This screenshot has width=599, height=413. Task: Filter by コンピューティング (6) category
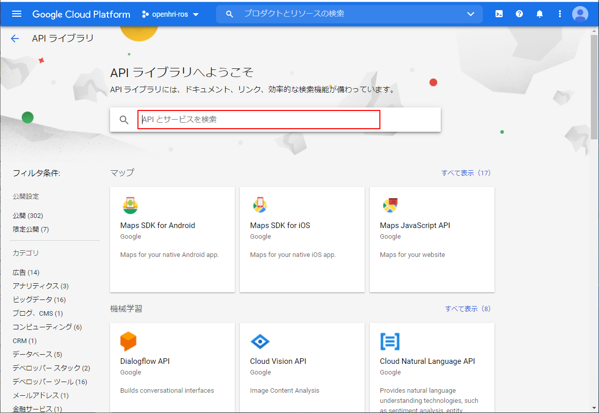click(x=47, y=327)
